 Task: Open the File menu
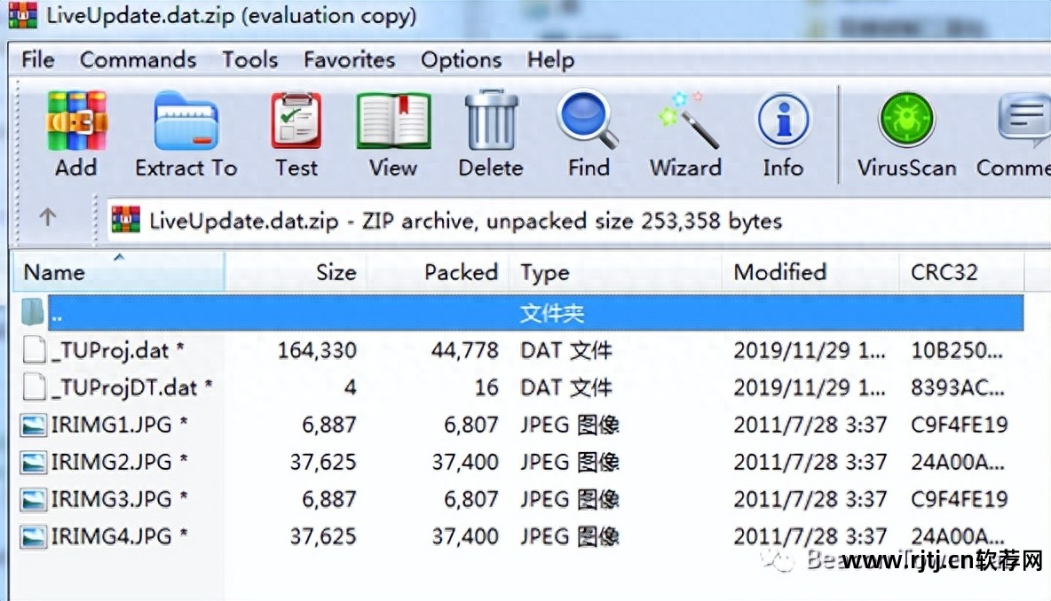point(37,59)
